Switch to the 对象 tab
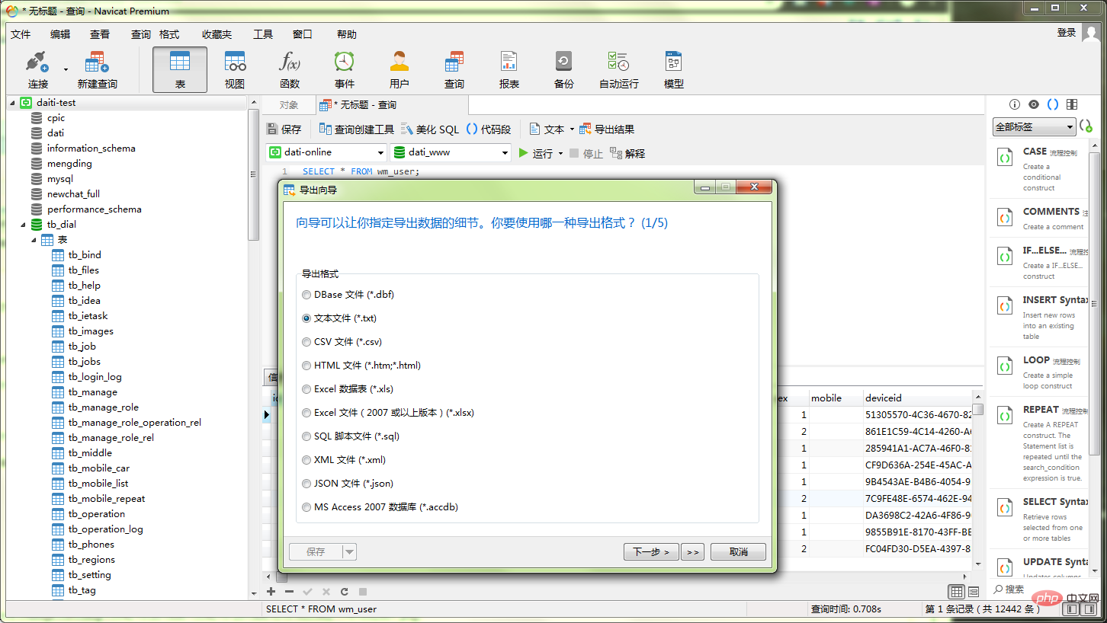The image size is (1107, 623). click(289, 105)
